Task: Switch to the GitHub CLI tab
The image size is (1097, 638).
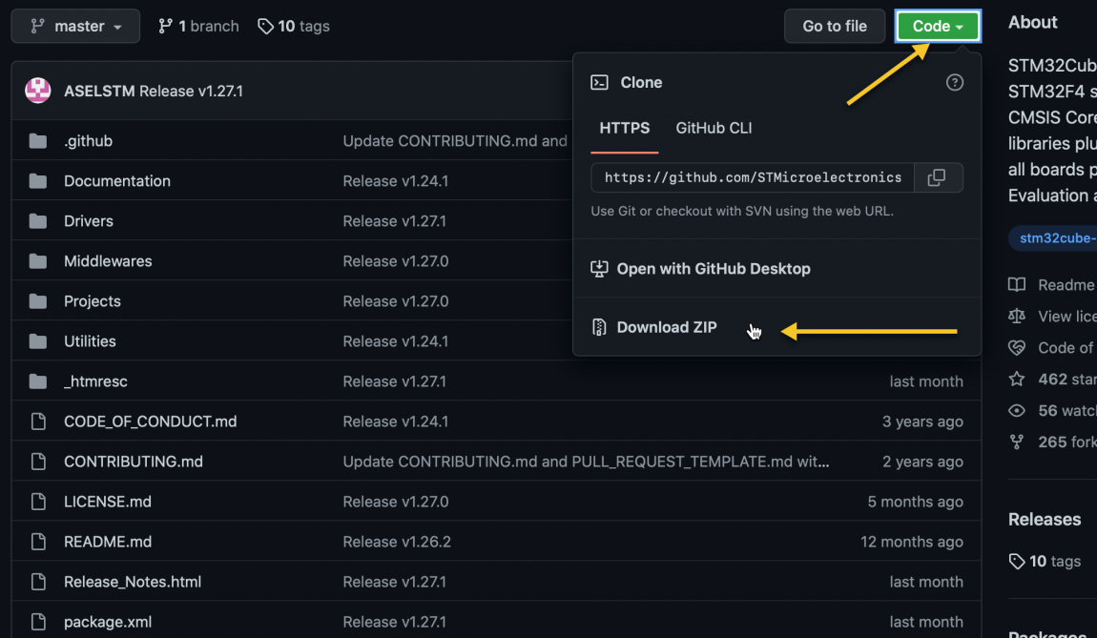Action: [x=714, y=128]
